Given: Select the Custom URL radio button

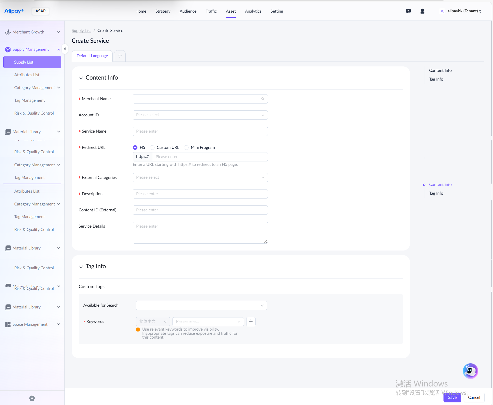Looking at the screenshot, I should pos(152,148).
